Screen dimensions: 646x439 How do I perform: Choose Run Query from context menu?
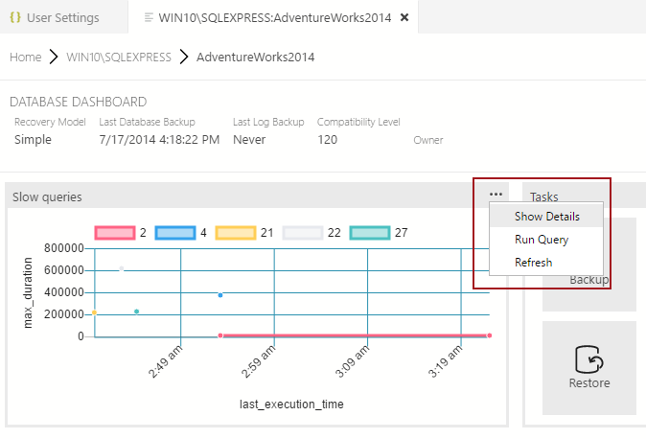click(546, 240)
